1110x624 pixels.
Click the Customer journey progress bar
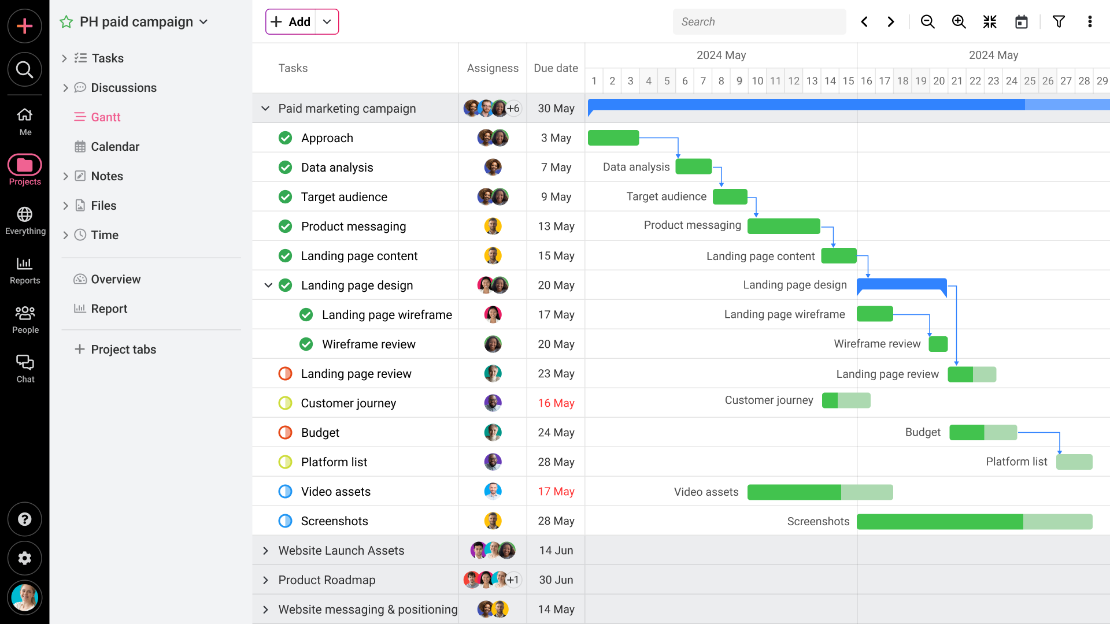point(846,400)
